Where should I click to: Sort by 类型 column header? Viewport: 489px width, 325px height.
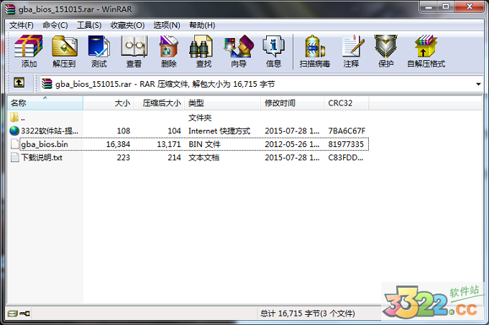click(223, 103)
